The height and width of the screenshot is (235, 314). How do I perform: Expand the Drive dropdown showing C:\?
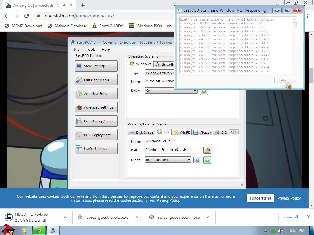[171, 91]
